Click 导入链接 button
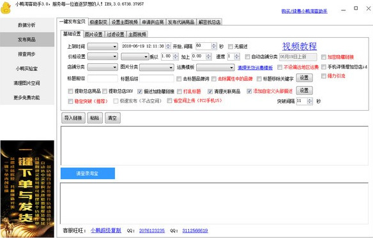This screenshot has width=373, height=238. tap(73, 118)
